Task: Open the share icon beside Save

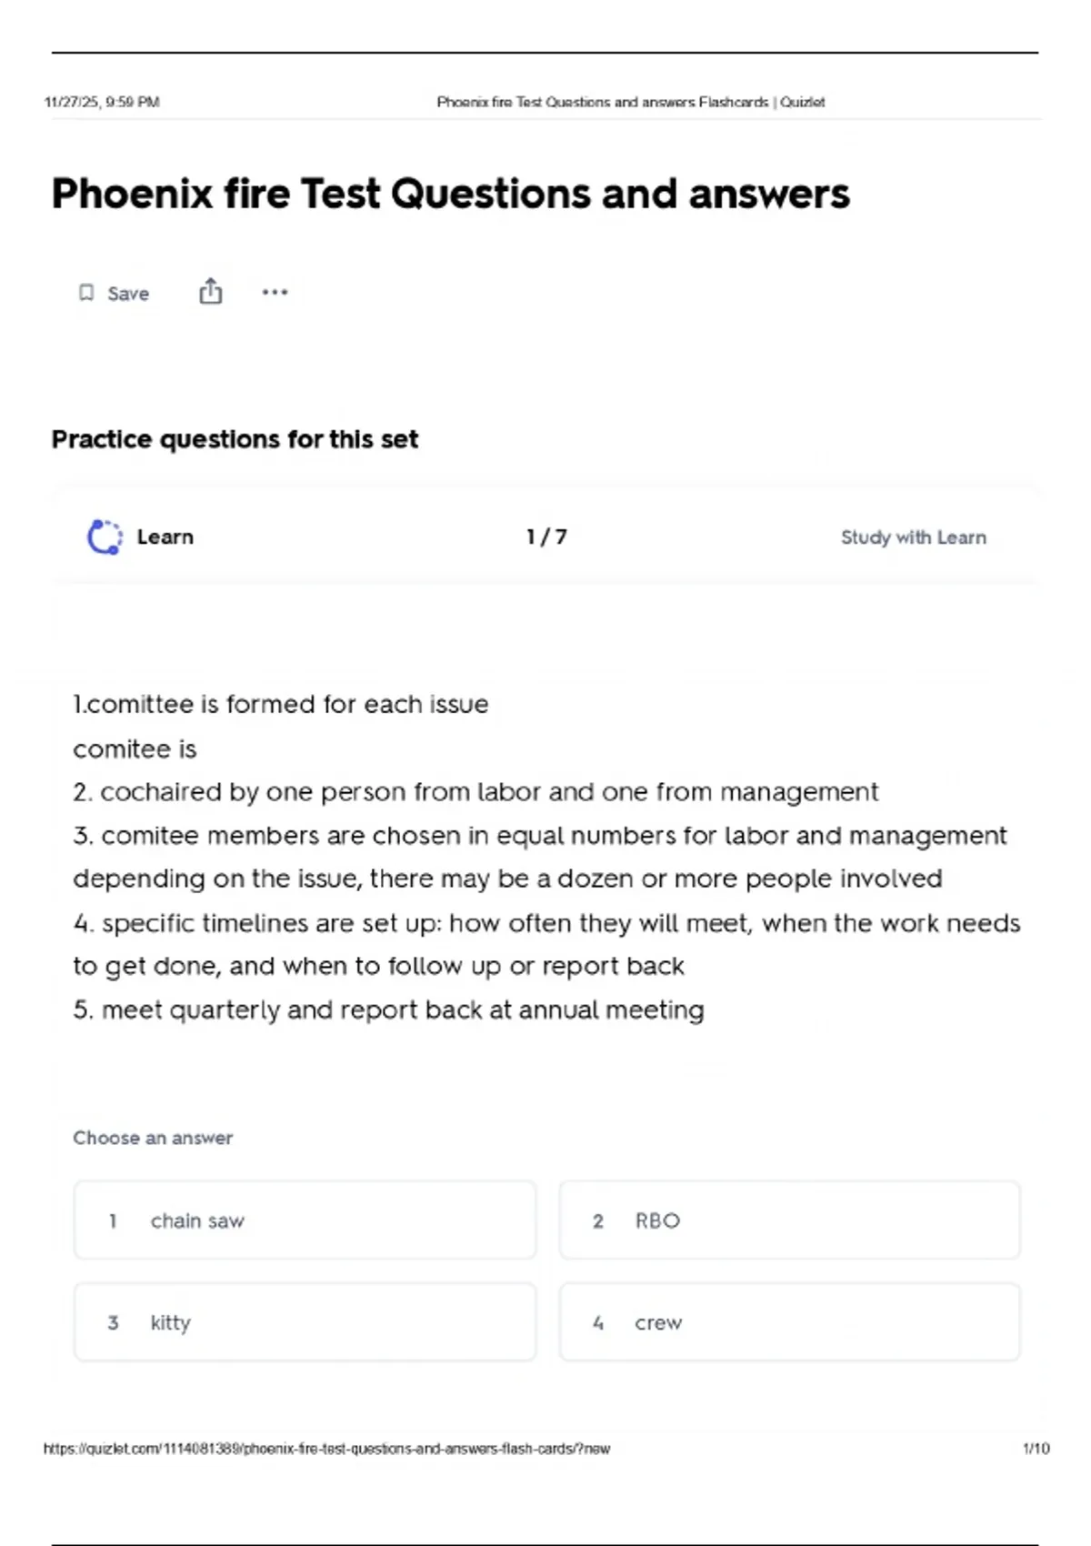Action: (x=210, y=291)
